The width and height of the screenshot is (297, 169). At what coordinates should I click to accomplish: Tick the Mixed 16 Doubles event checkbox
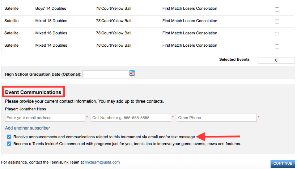[277, 34]
